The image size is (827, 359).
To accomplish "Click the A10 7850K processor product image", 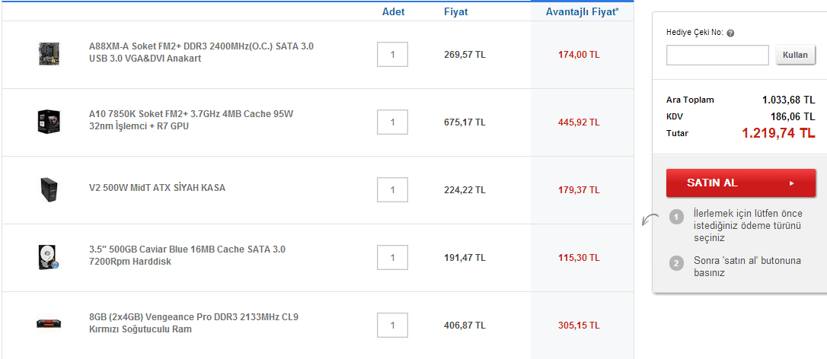I will 49,122.
